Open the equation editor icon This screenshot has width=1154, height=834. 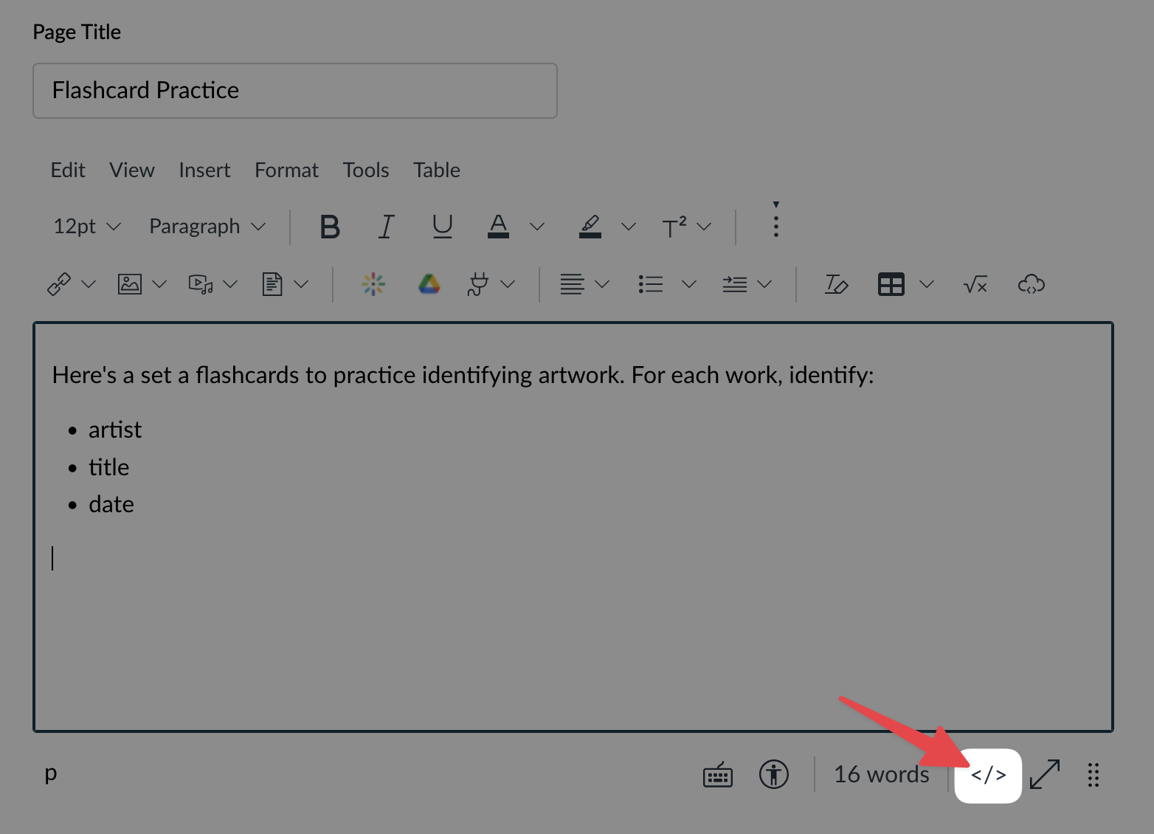coord(975,284)
